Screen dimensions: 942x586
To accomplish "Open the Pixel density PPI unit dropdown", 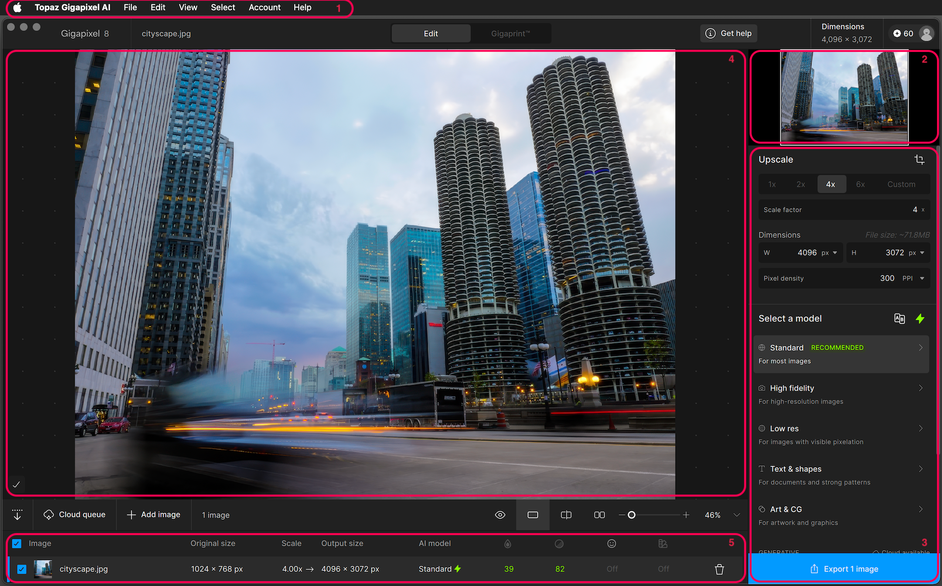I will 922,279.
